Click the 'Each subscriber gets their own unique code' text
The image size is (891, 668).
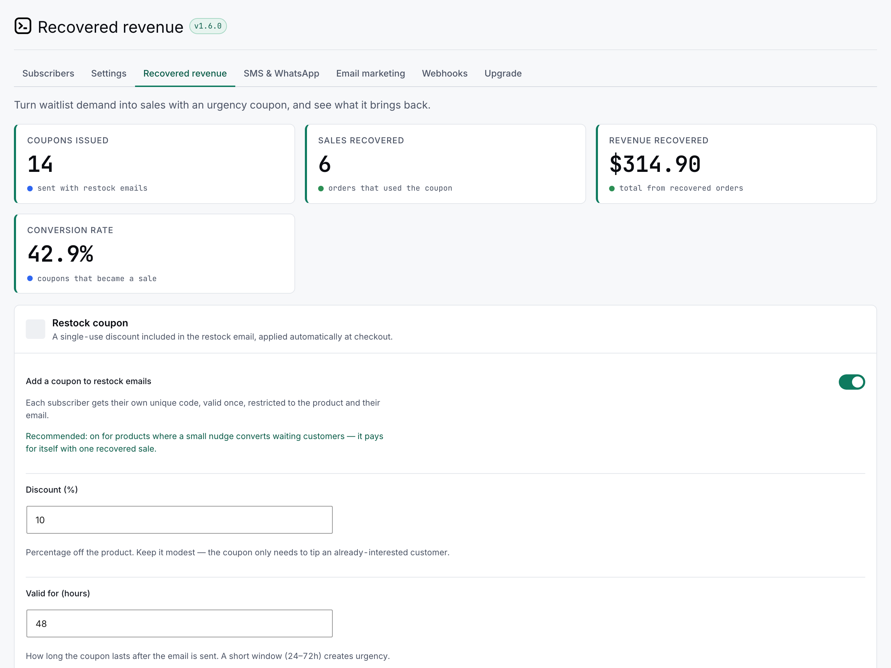point(203,409)
